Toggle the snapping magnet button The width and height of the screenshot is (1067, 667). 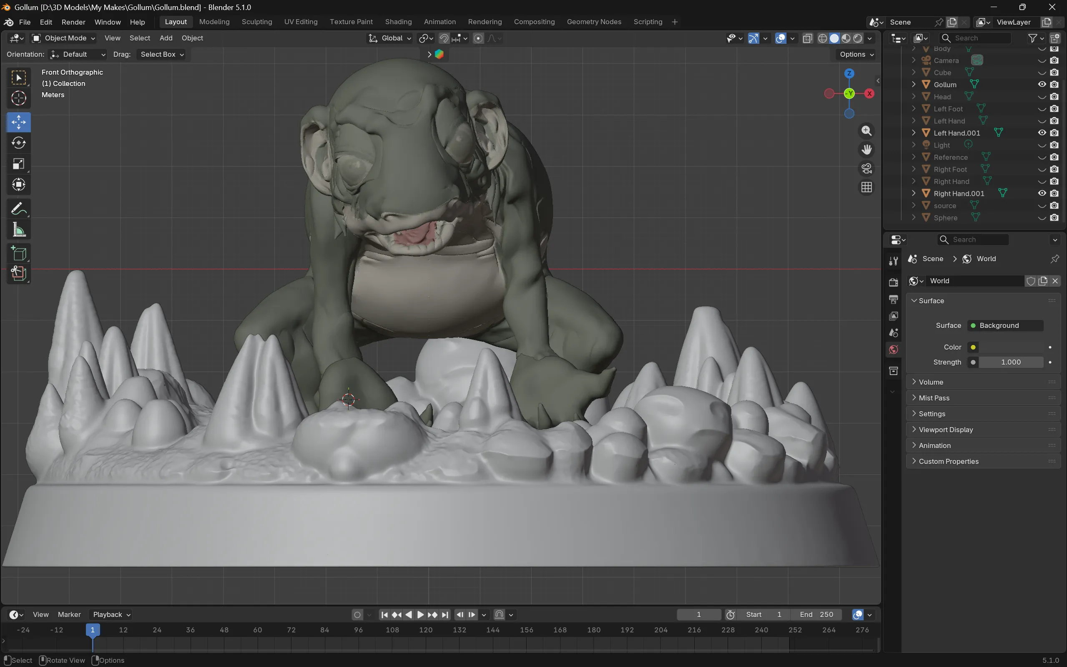pyautogui.click(x=444, y=38)
